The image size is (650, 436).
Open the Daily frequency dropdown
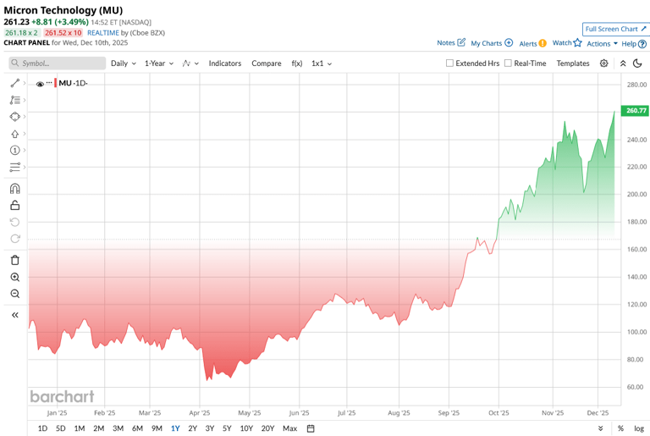point(123,63)
